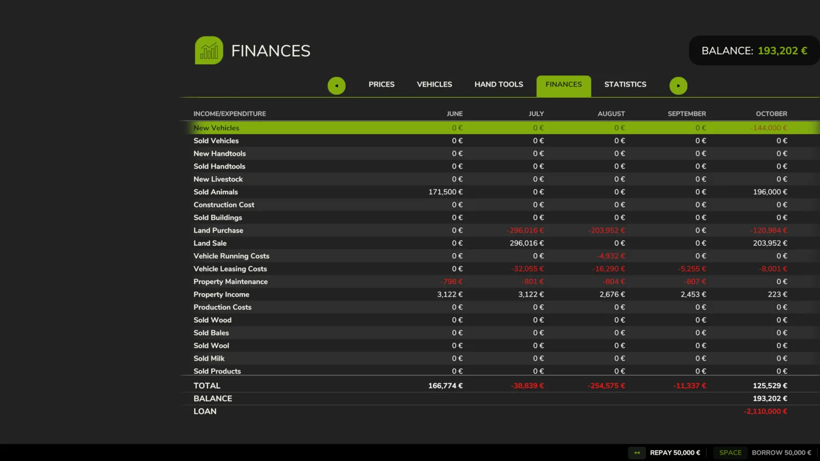Switch to the Vehicles tab

435,85
